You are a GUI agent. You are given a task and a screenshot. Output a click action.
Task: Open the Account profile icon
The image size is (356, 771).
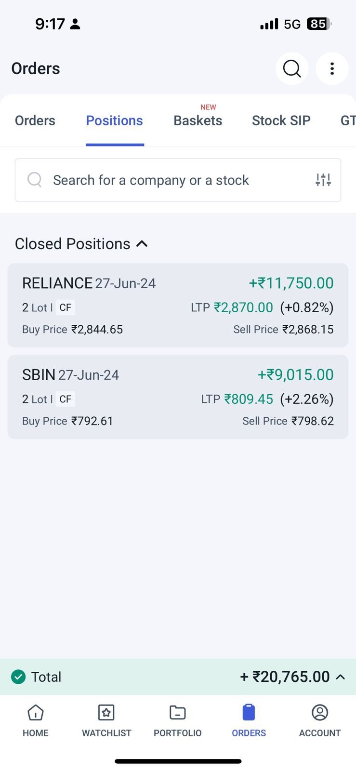(x=320, y=713)
